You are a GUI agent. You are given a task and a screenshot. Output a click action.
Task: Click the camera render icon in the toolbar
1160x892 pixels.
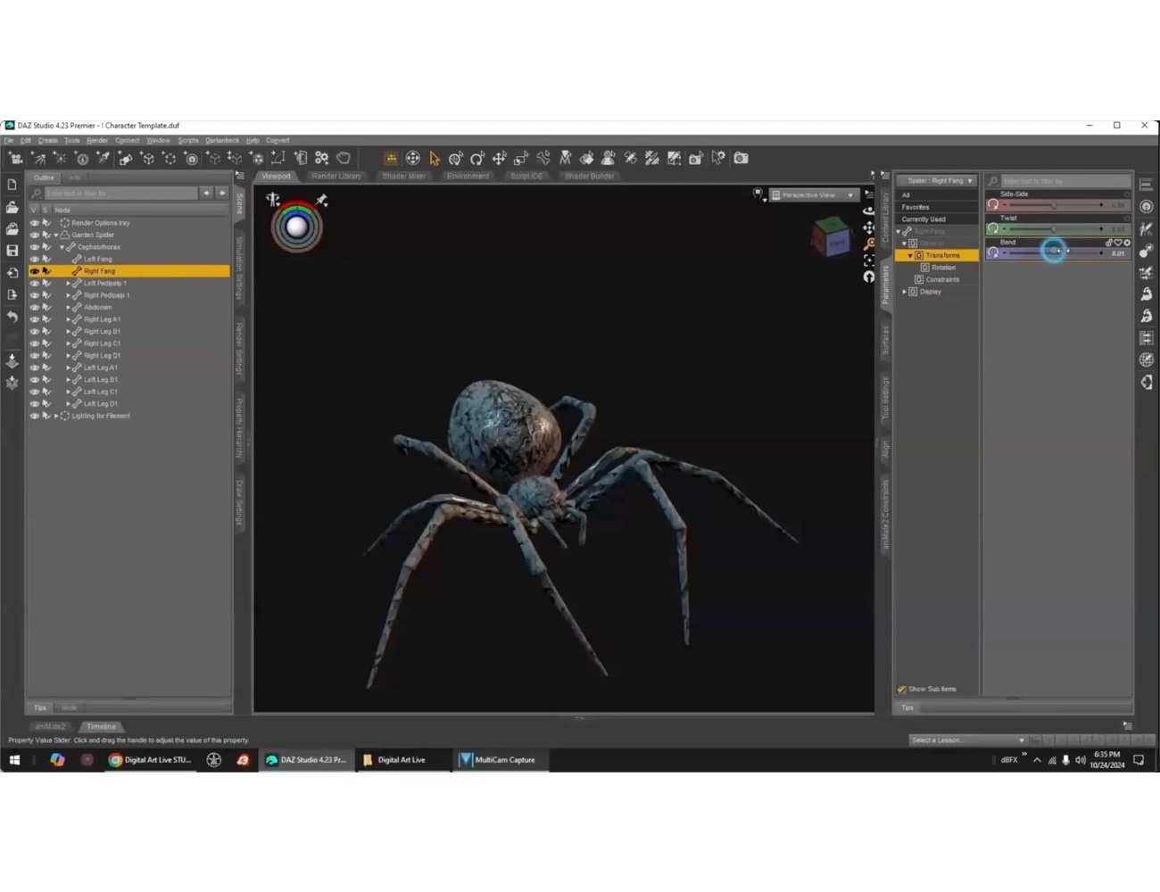(x=741, y=158)
